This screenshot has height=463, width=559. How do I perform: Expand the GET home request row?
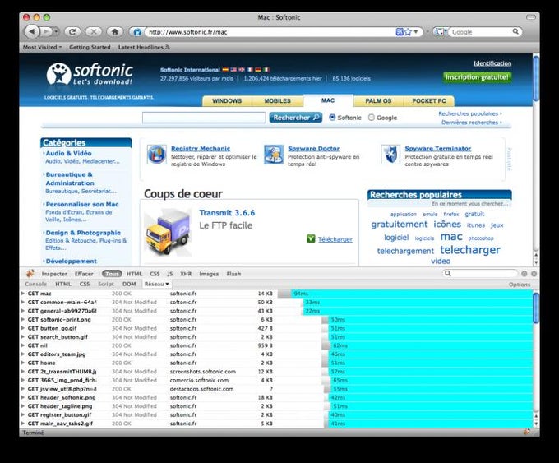pos(23,363)
